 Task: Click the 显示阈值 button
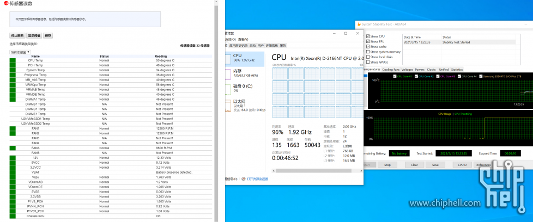click(34, 36)
